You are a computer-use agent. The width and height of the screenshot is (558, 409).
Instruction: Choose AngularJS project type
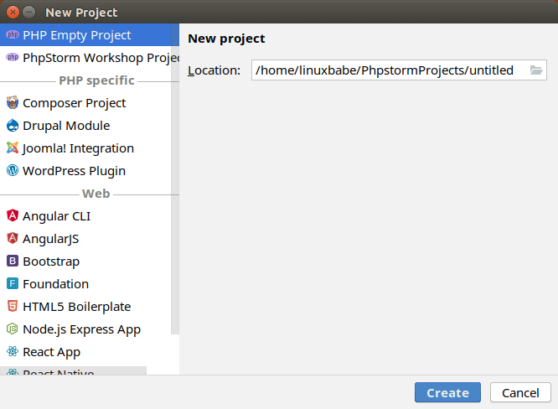pos(50,239)
